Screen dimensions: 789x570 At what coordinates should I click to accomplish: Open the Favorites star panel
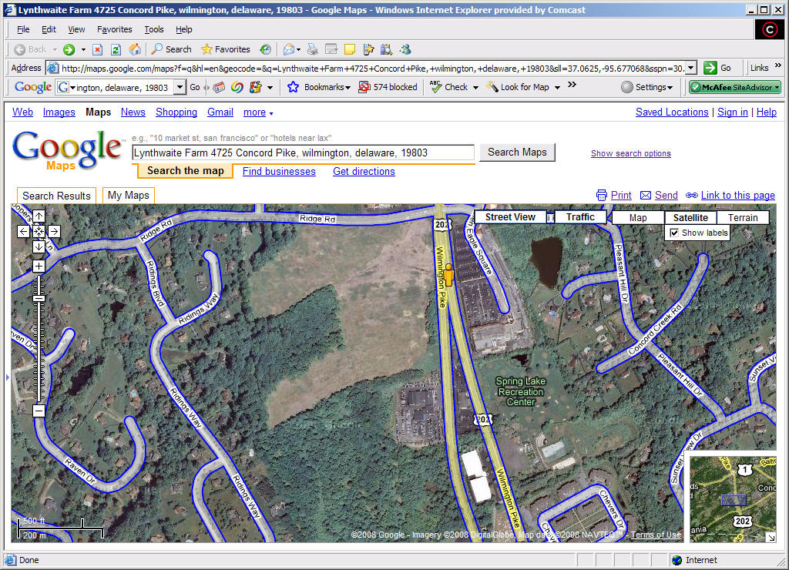pyautogui.click(x=225, y=49)
